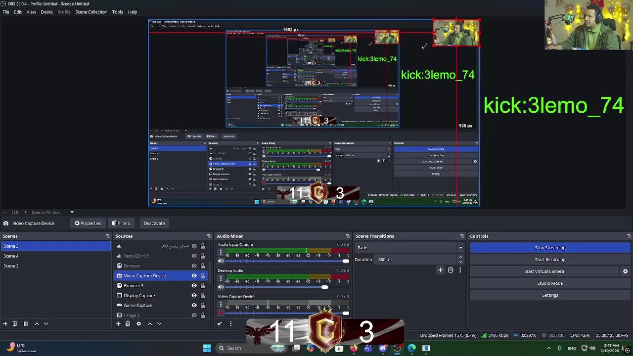
Task: Open the Desktop Audio options dots
Action: pyautogui.click(x=221, y=279)
